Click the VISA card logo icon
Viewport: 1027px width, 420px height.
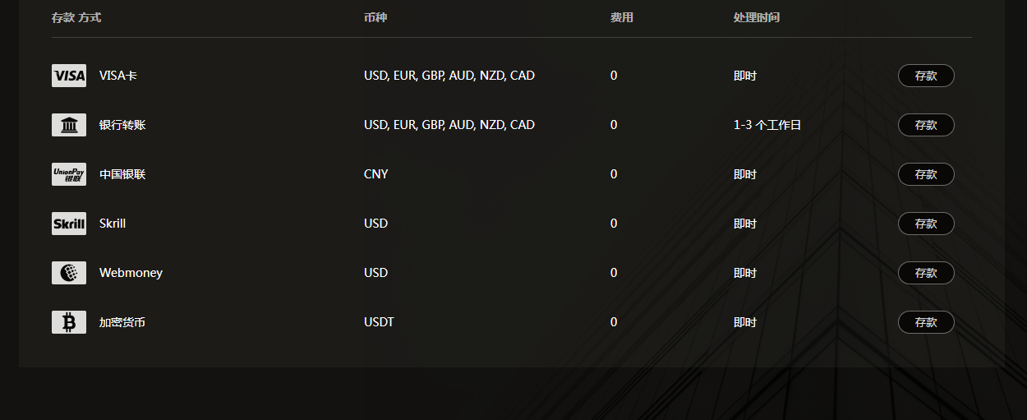pyautogui.click(x=69, y=76)
